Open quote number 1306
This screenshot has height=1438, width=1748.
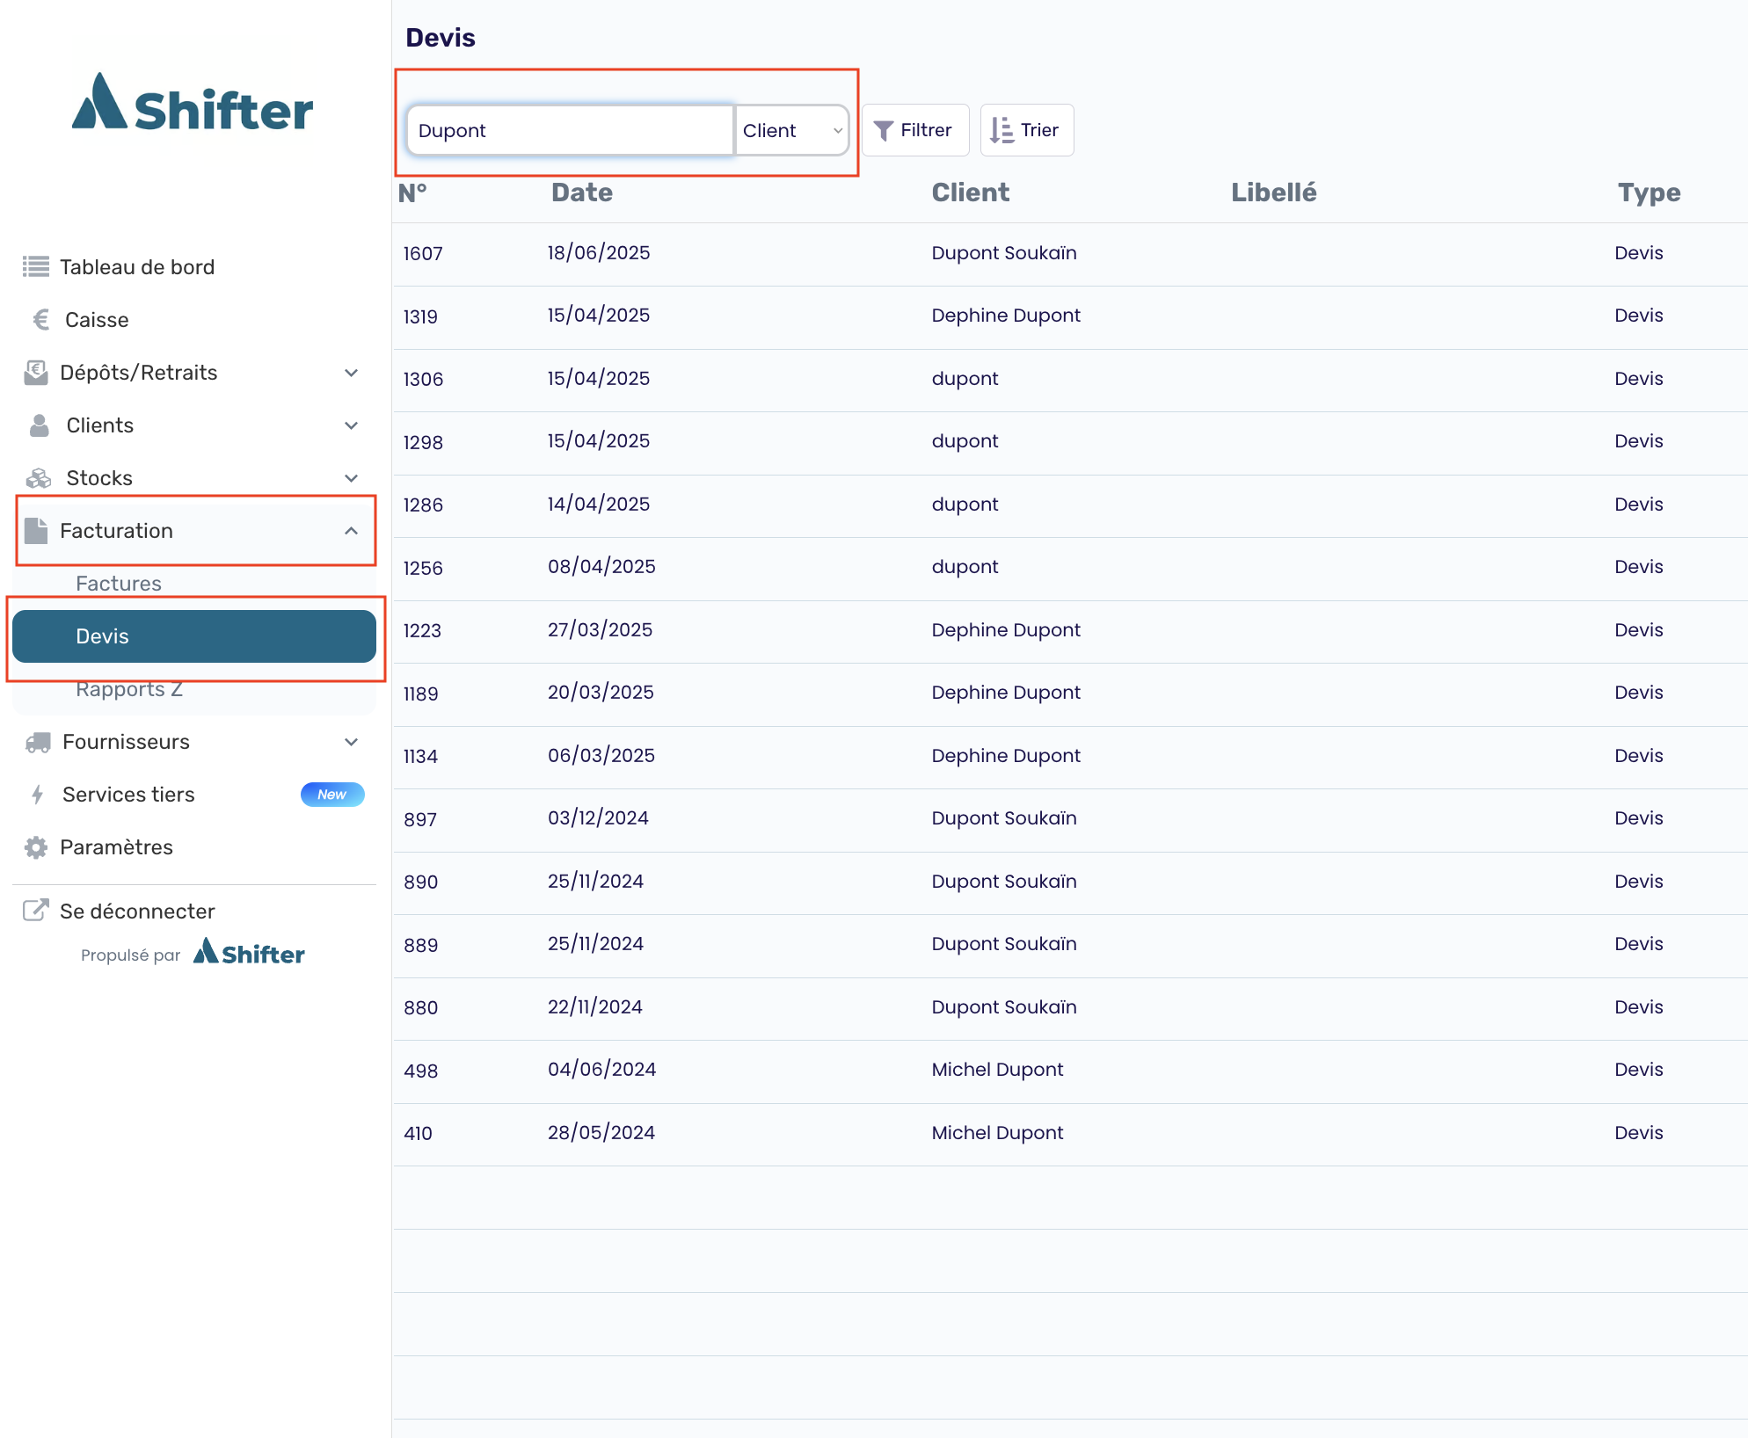point(1070,380)
